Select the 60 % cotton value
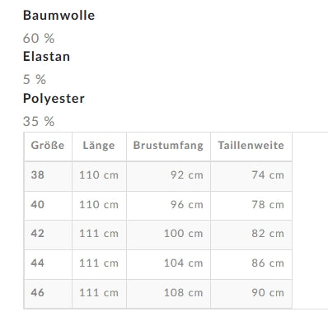 coord(39,38)
